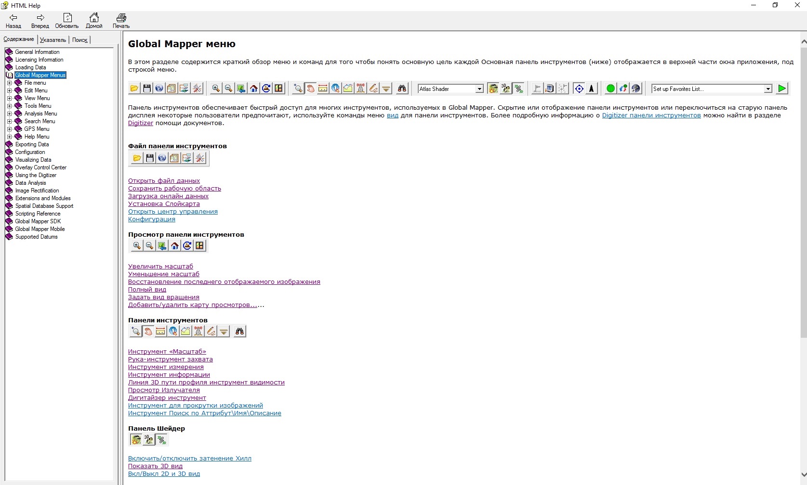Expand the Analysis Menu tree node
The image size is (807, 485).
9,114
